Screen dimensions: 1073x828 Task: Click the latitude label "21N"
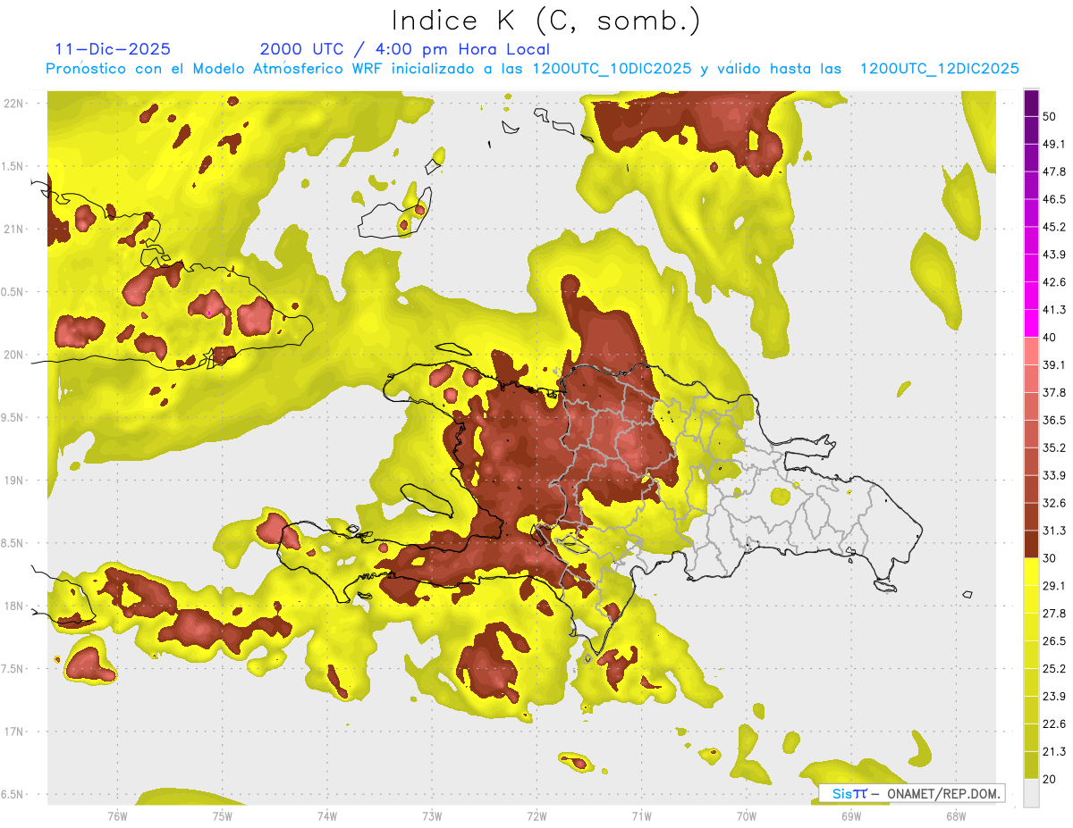pyautogui.click(x=15, y=230)
